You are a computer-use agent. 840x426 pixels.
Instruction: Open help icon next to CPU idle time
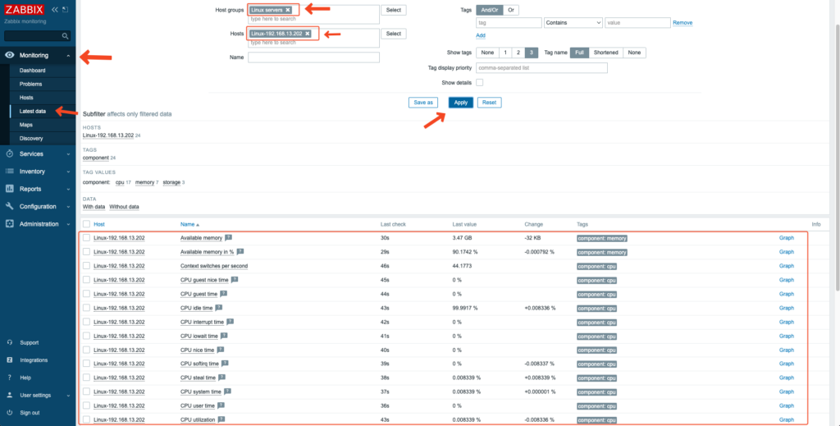218,308
